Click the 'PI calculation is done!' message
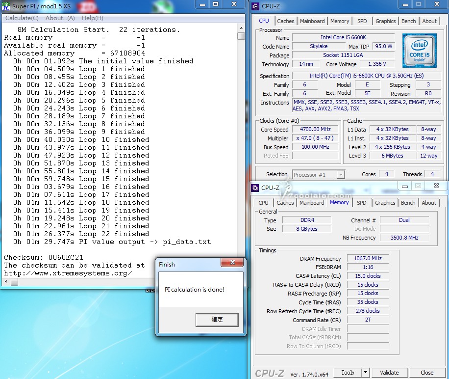 click(195, 290)
